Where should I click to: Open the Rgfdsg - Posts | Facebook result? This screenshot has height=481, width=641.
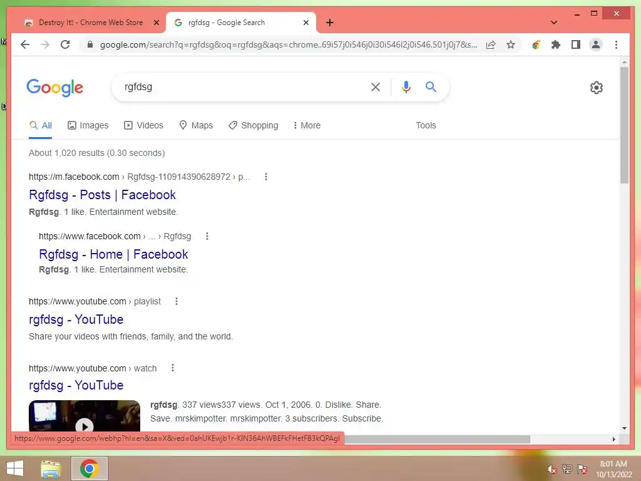(102, 195)
